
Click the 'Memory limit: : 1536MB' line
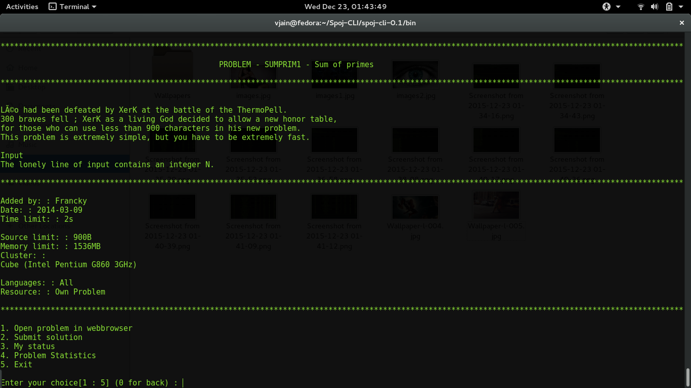51,247
